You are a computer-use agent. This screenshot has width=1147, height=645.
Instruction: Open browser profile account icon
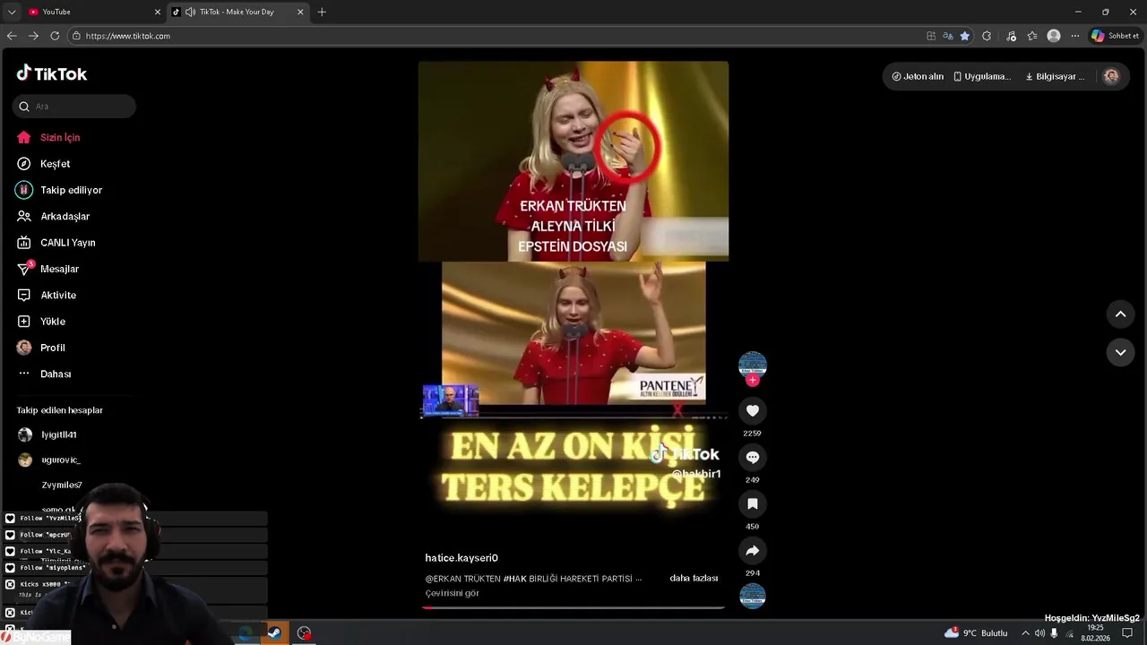tap(1054, 36)
